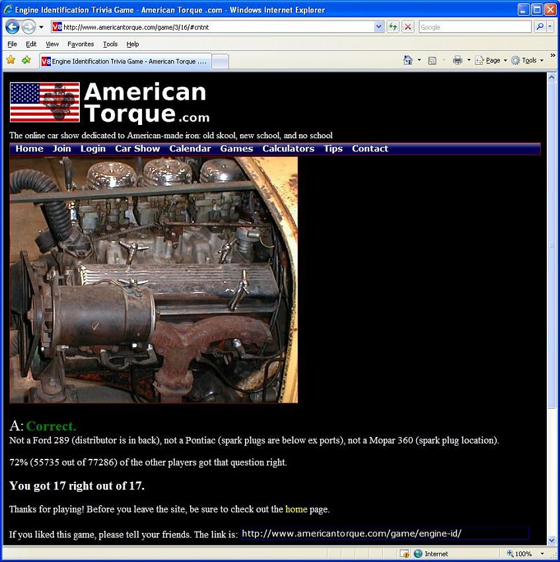560x562 pixels.
Task: Open the Edit menu
Action: click(x=31, y=44)
